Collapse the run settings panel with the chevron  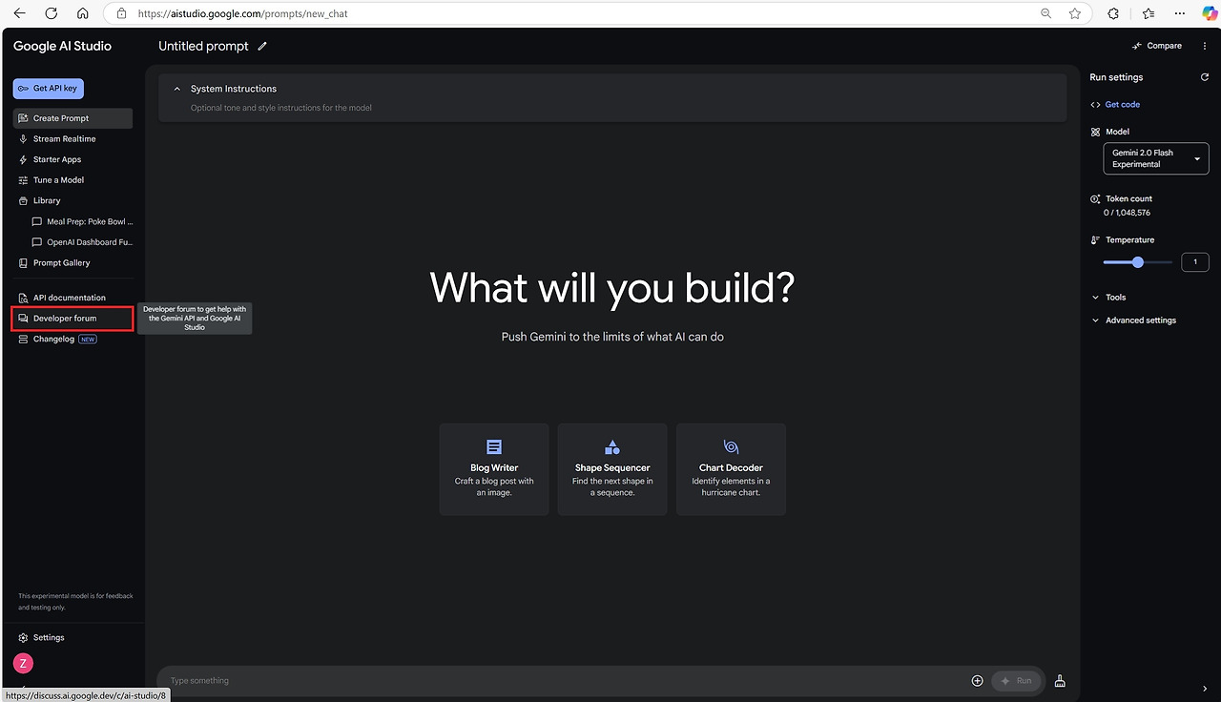pos(1205,689)
